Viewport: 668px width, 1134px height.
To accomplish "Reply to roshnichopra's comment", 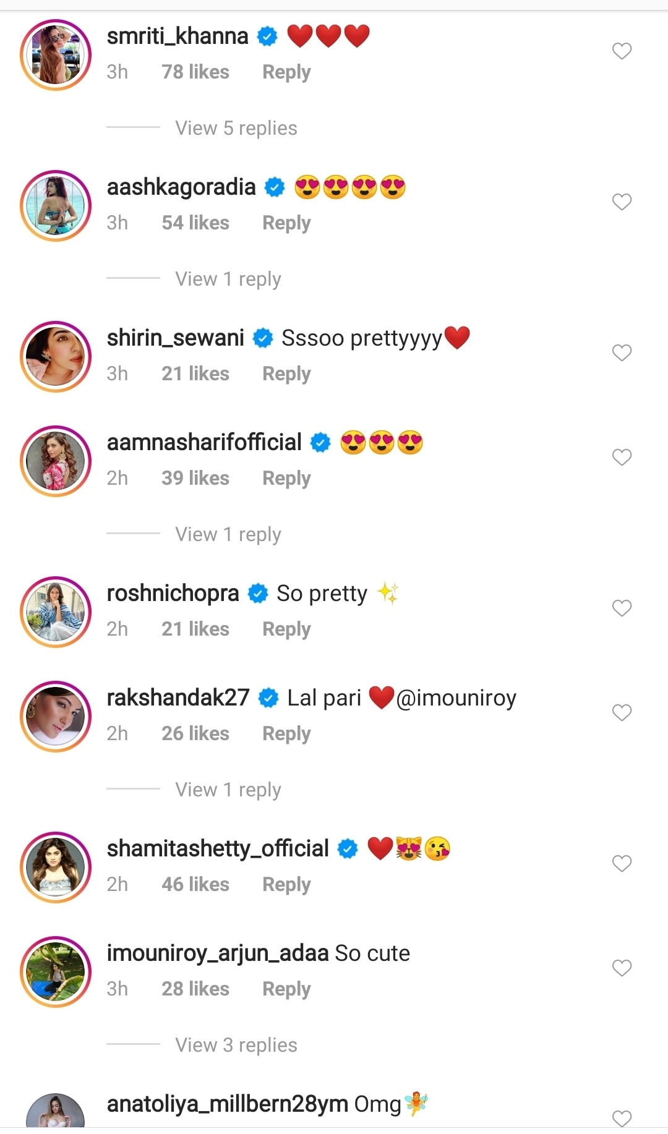I will coord(286,629).
